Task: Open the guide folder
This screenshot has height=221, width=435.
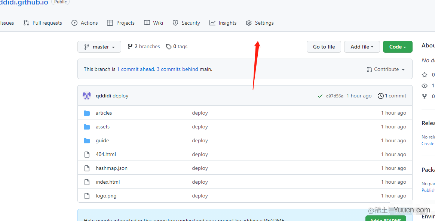Action: (x=102, y=141)
